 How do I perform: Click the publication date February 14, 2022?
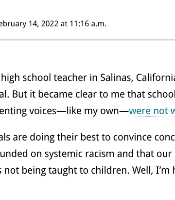click(29, 24)
